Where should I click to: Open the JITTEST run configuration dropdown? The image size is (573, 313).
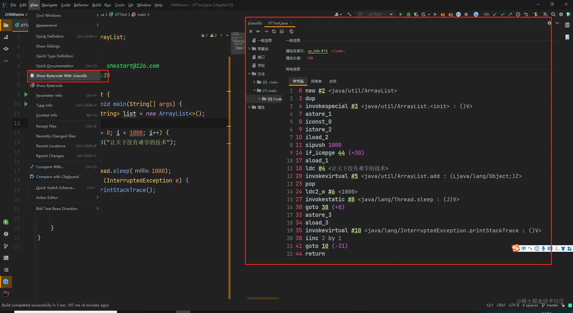pos(375,14)
